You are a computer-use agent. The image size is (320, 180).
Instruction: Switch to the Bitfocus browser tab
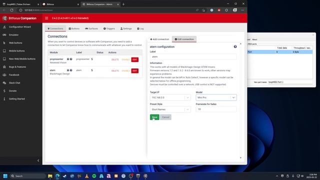coord(60,4)
